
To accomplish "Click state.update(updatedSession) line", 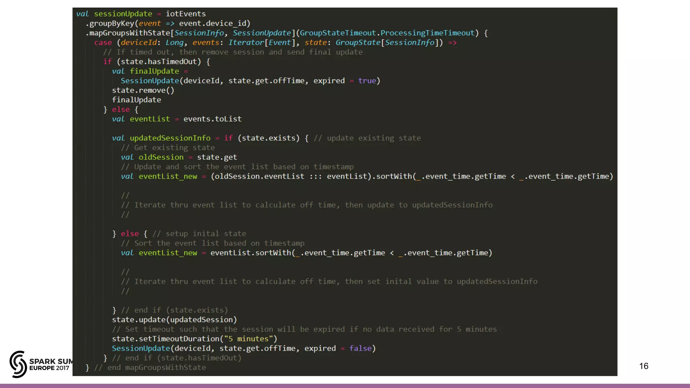I will coord(174,320).
